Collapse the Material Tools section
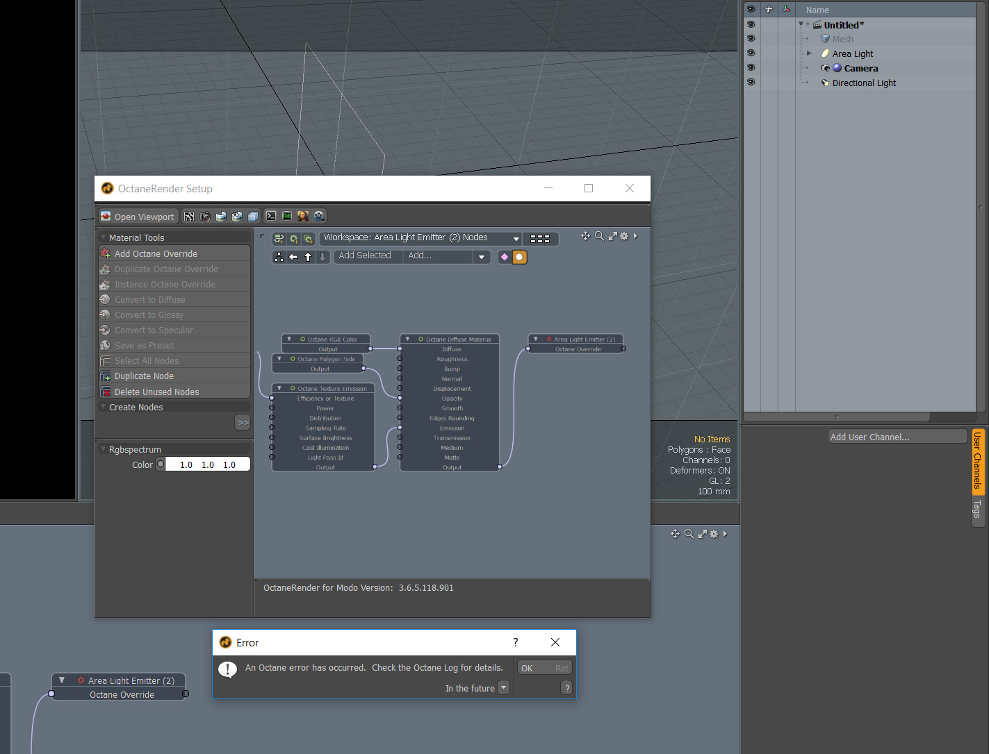 [104, 237]
